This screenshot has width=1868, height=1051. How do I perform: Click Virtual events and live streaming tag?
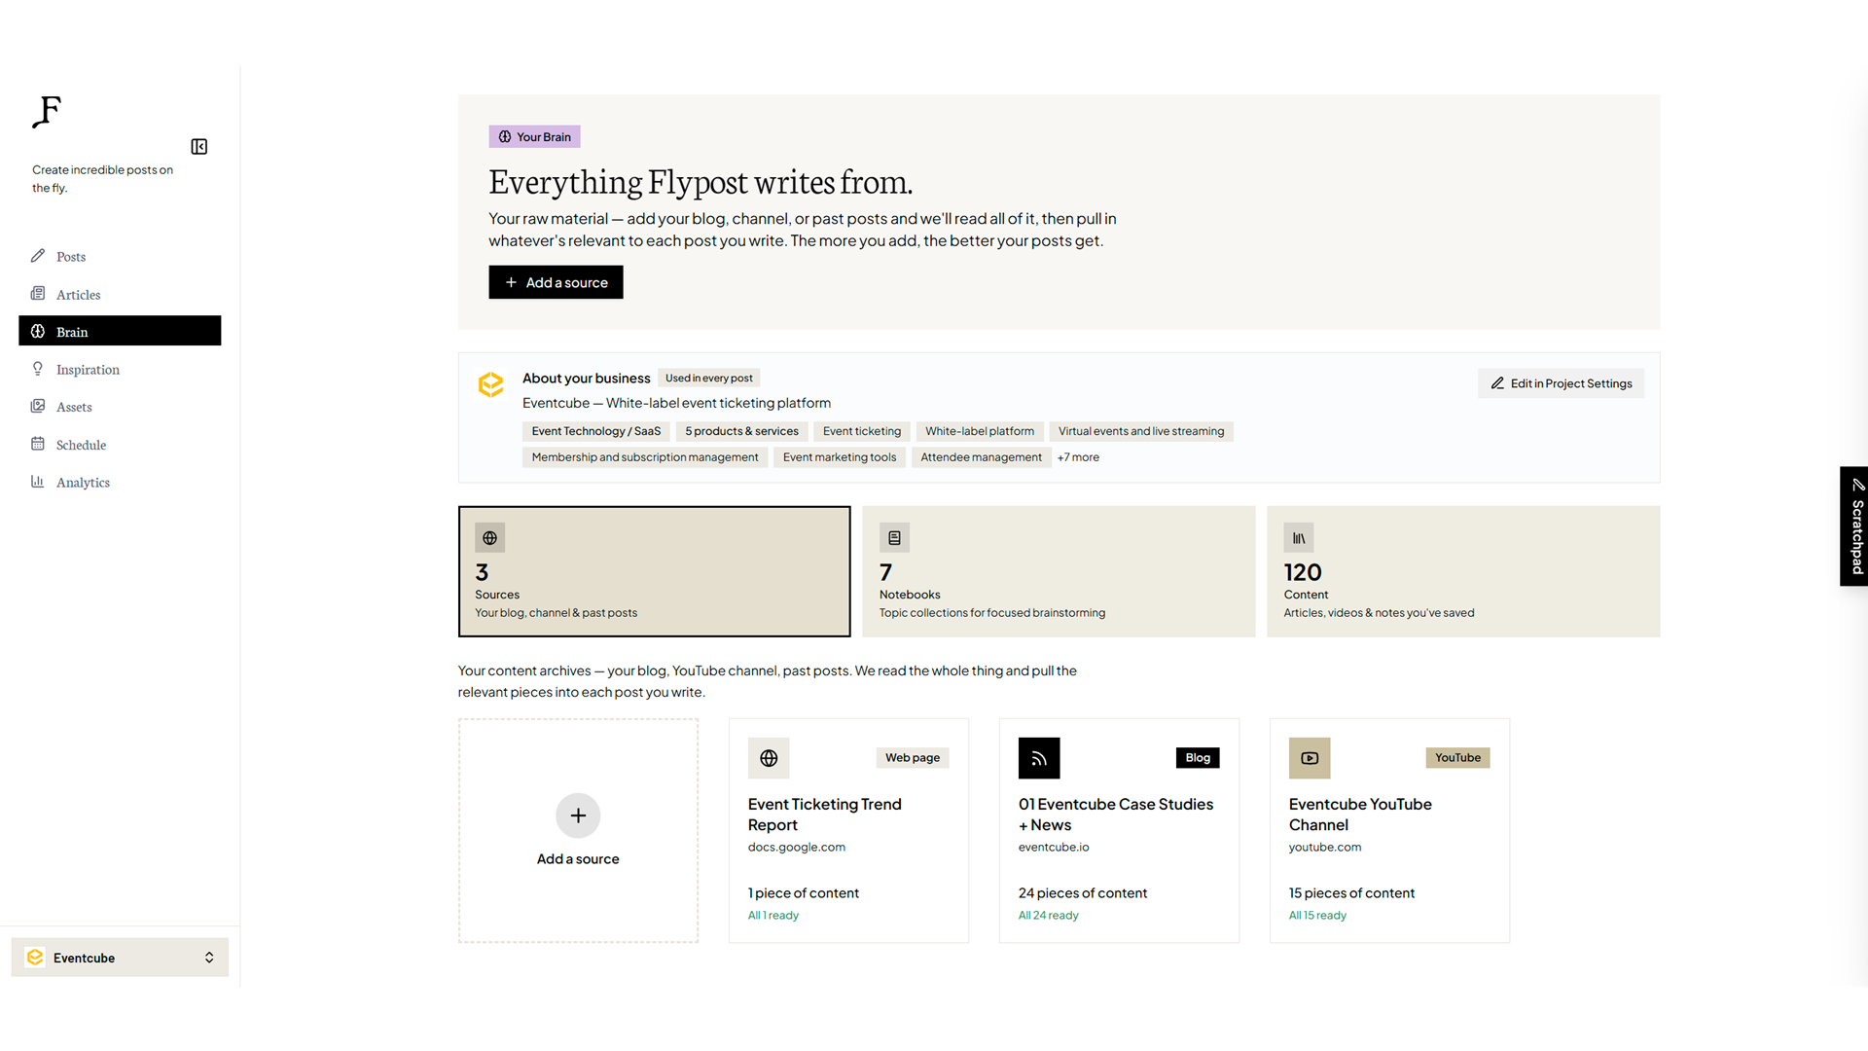pos(1141,431)
